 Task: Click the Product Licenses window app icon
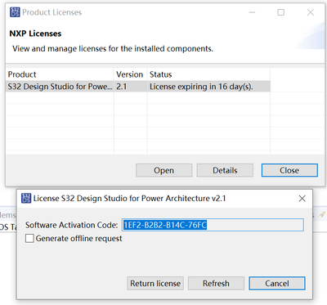[x=15, y=12]
